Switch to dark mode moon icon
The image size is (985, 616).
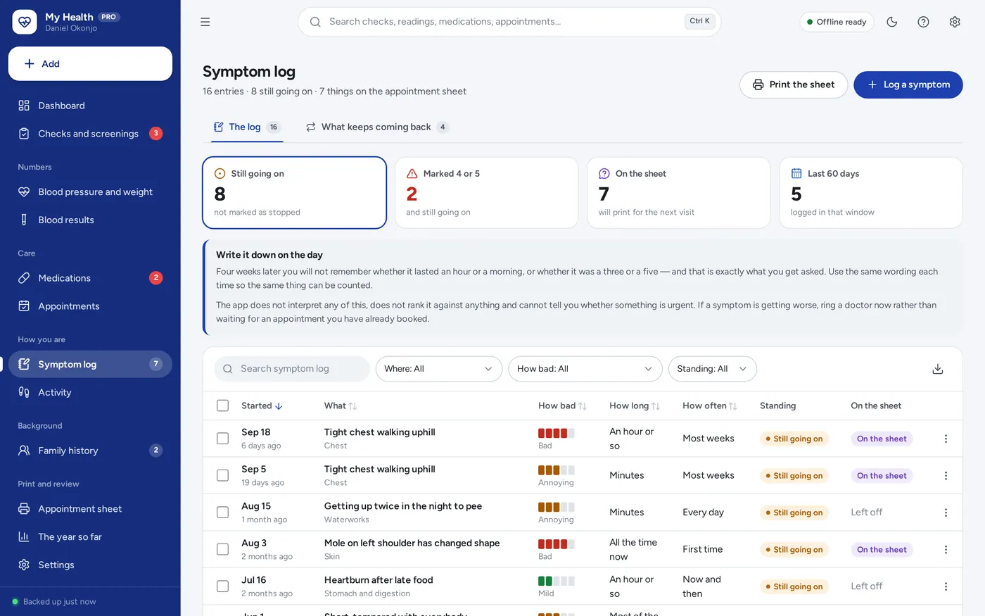[x=892, y=22]
